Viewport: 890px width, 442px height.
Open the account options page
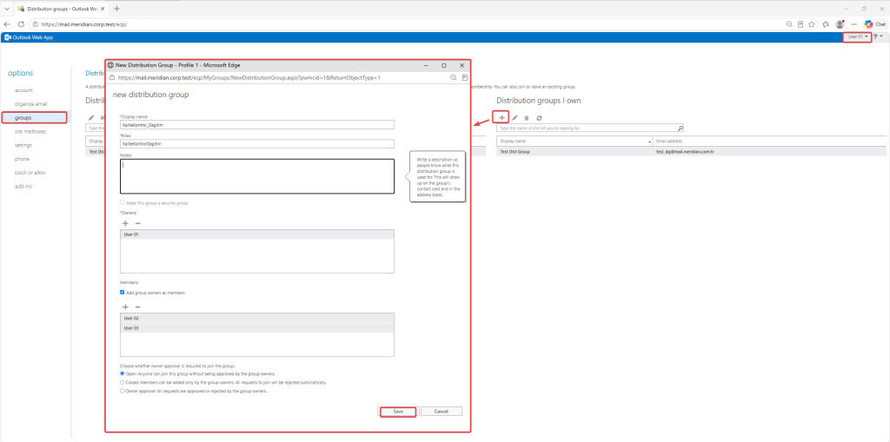[x=23, y=90]
